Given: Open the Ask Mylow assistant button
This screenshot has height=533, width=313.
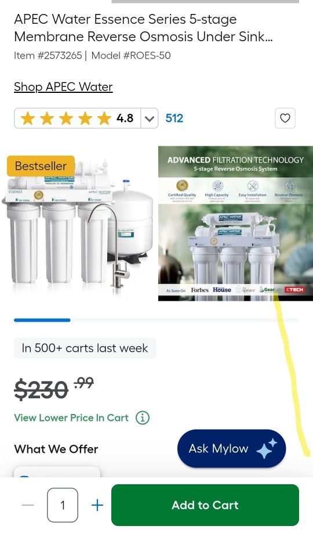Looking at the screenshot, I should [x=231, y=448].
